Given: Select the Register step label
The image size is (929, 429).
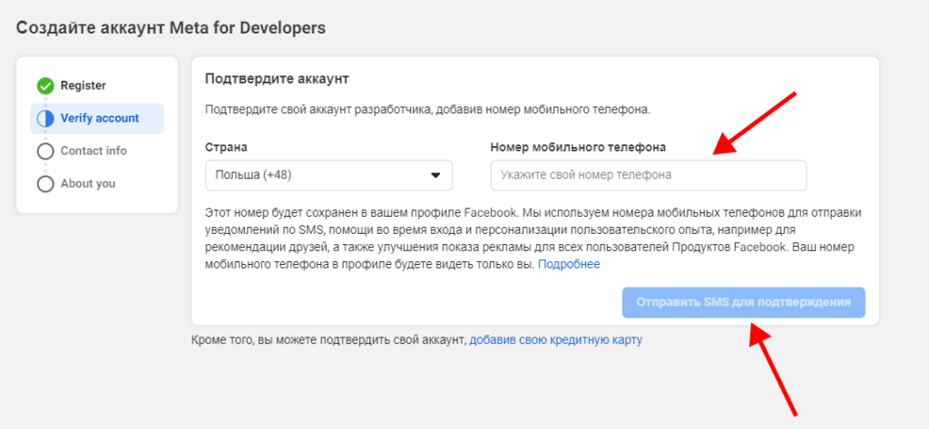Looking at the screenshot, I should [x=83, y=86].
